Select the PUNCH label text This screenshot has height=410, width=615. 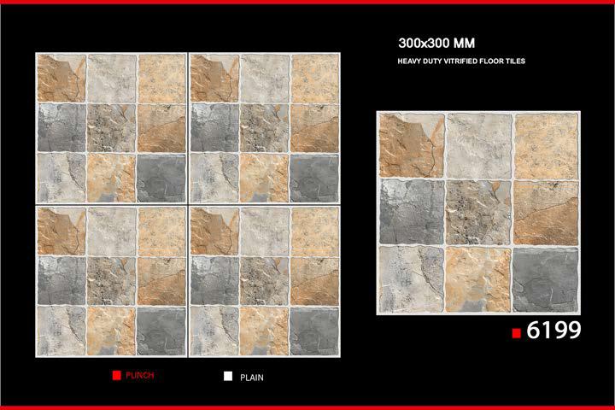click(139, 376)
